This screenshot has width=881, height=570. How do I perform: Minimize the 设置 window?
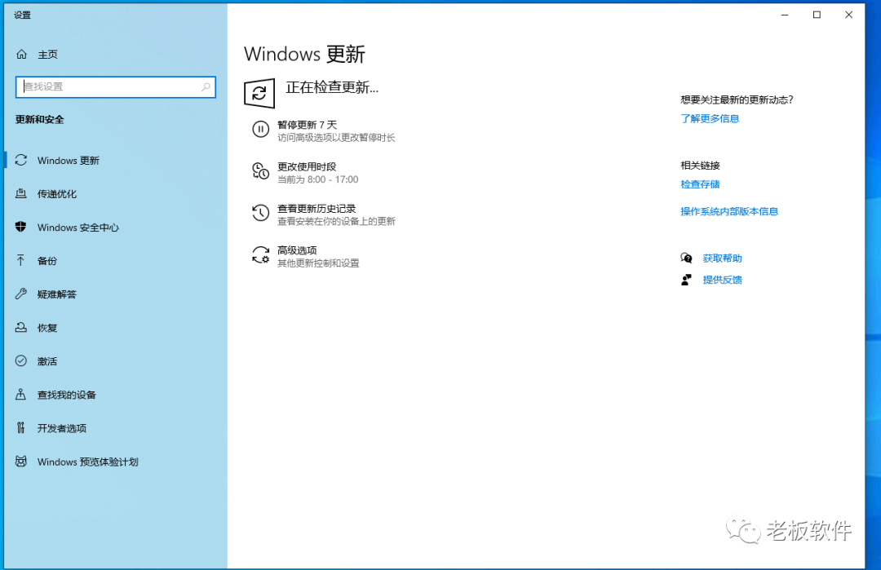pos(785,15)
